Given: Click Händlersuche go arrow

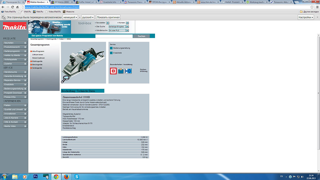Looking at the screenshot, I should (x=127, y=30).
